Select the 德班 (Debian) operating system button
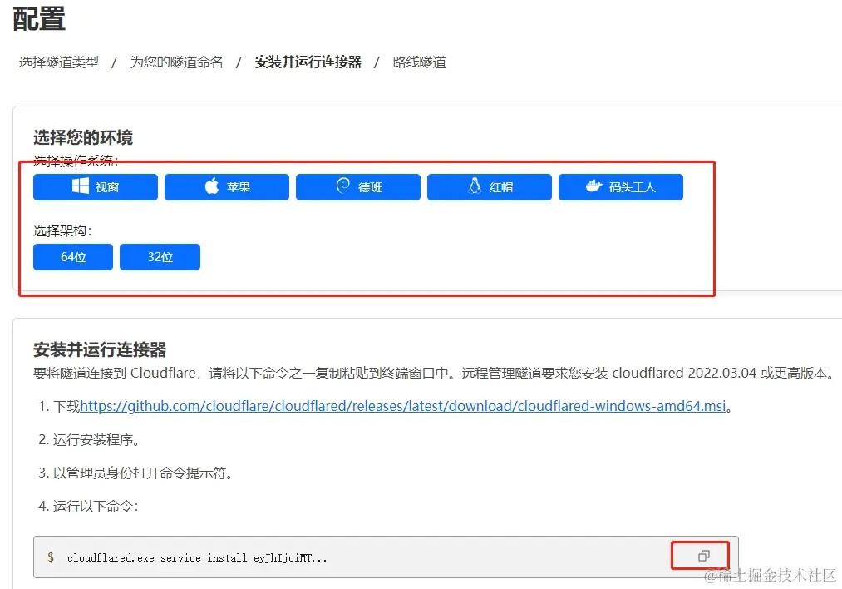842x589 pixels. [x=358, y=187]
